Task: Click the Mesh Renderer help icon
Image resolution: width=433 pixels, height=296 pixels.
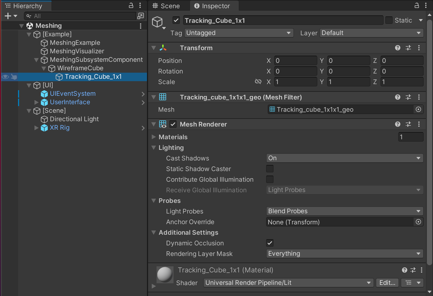Action: (397, 124)
